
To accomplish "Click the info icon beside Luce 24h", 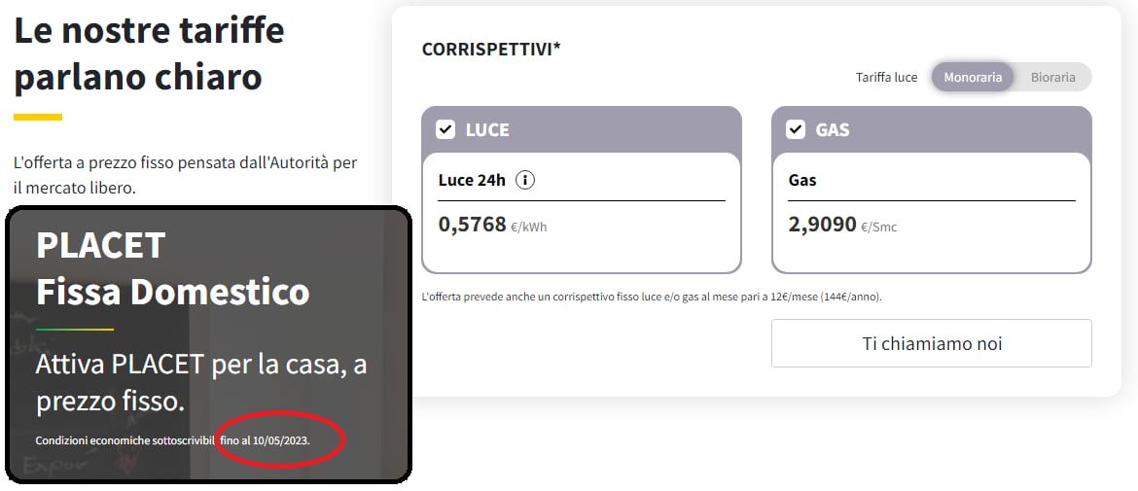I will (525, 180).
